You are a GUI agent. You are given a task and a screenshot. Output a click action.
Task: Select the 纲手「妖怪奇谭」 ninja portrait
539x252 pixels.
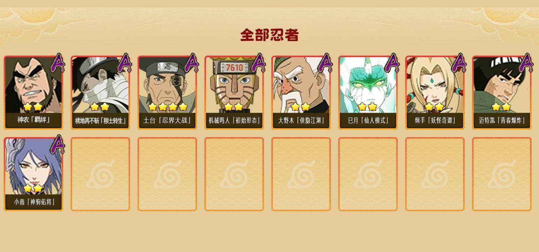[435, 92]
